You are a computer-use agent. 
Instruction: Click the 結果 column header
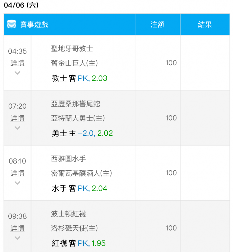205,24
